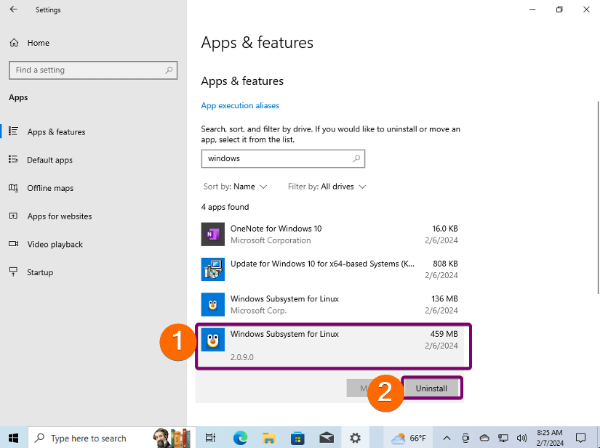Open Task View from taskbar
The height and width of the screenshot is (448, 600).
pos(210,438)
